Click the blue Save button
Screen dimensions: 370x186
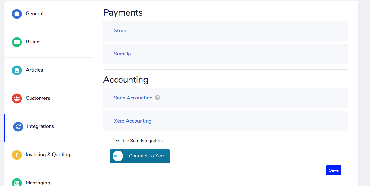[x=334, y=170]
